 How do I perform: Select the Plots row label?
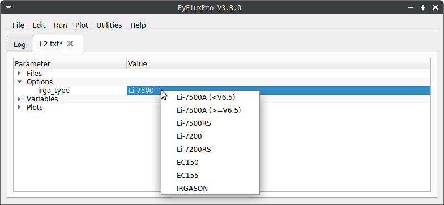[x=35, y=108]
